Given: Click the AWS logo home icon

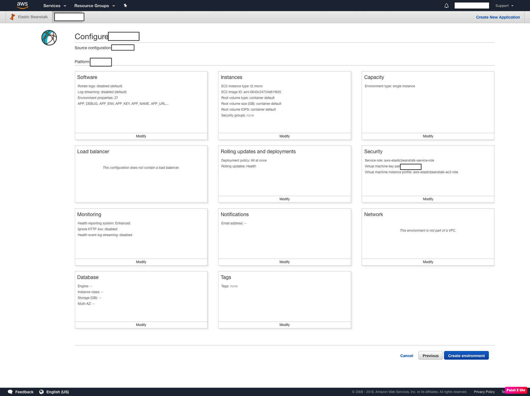Looking at the screenshot, I should [22, 5].
